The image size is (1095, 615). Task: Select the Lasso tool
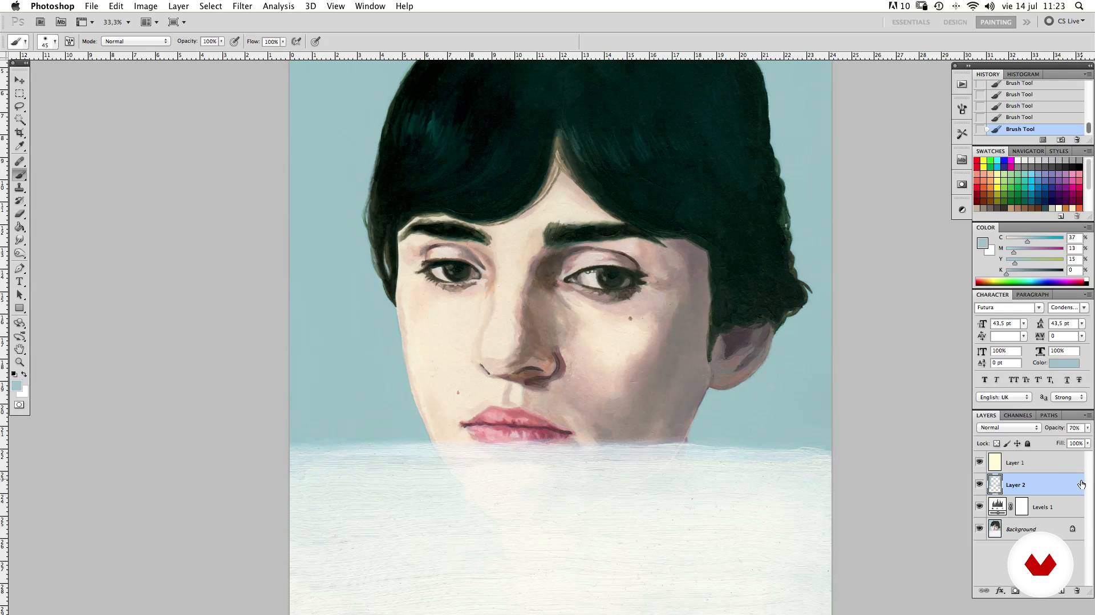[x=19, y=106]
